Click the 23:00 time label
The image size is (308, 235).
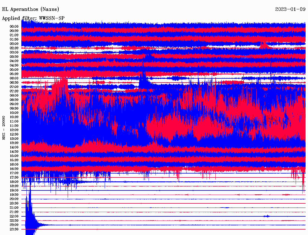click(14, 225)
